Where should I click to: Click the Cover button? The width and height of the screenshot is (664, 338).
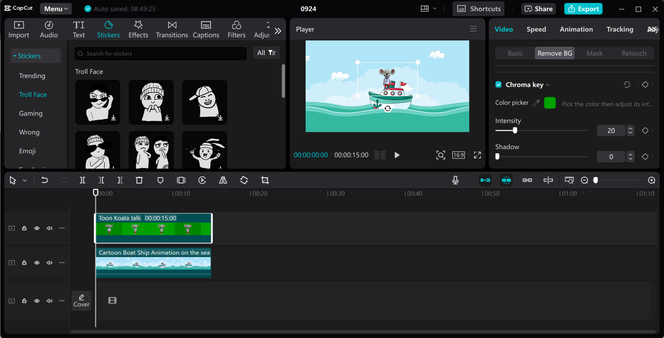point(81,300)
